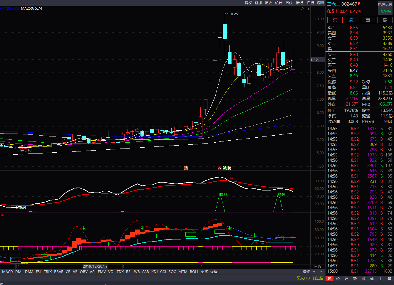394x285 pixels.
Task: Click the 10.25 high price label on the chart
Action: [234, 14]
